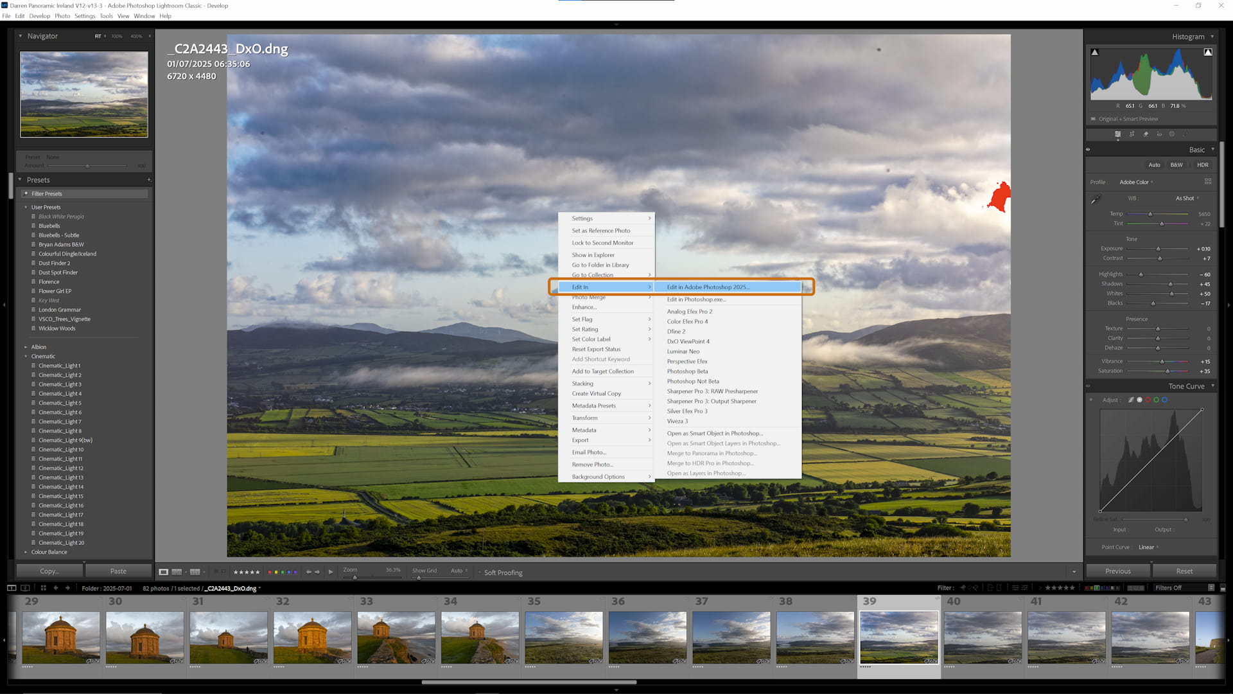Click the HDR button in Basic panel
The height and width of the screenshot is (694, 1233).
1203,165
